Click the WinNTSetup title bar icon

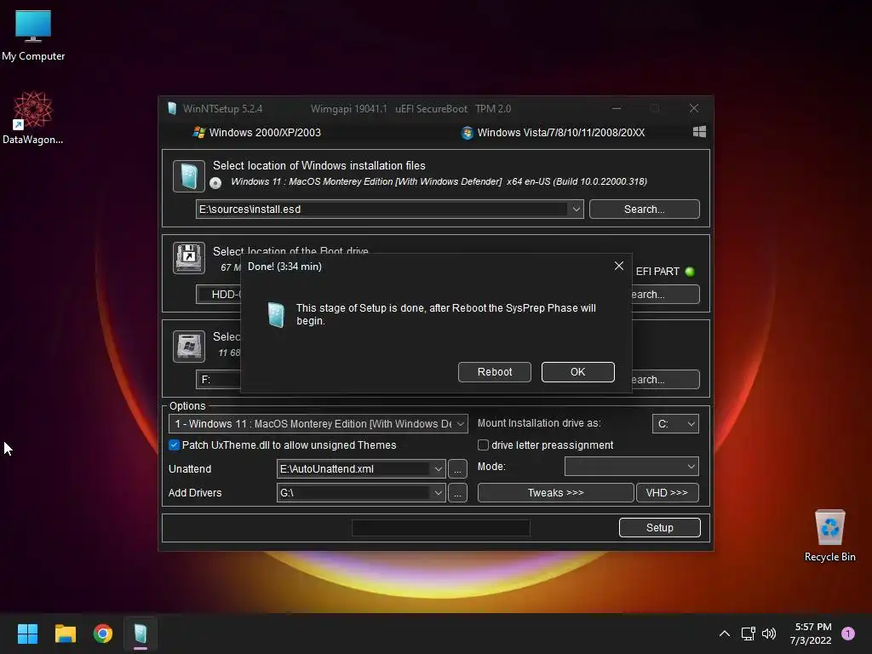point(172,108)
